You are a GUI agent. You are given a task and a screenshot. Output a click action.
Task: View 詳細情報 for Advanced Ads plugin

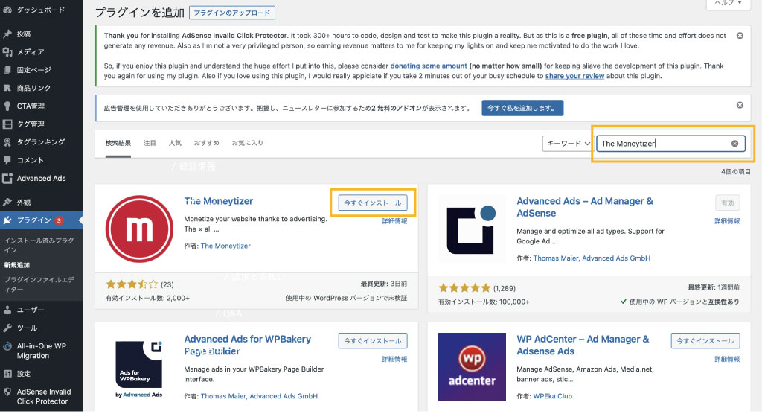coord(727,221)
